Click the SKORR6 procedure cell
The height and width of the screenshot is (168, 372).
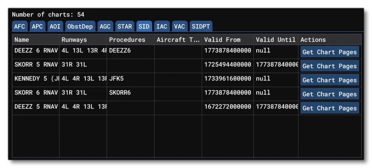(131, 94)
